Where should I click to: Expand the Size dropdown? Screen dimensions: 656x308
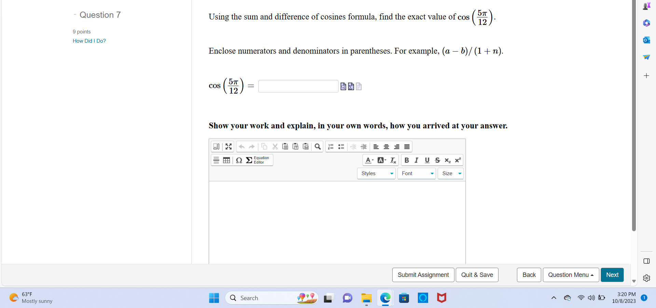click(450, 173)
